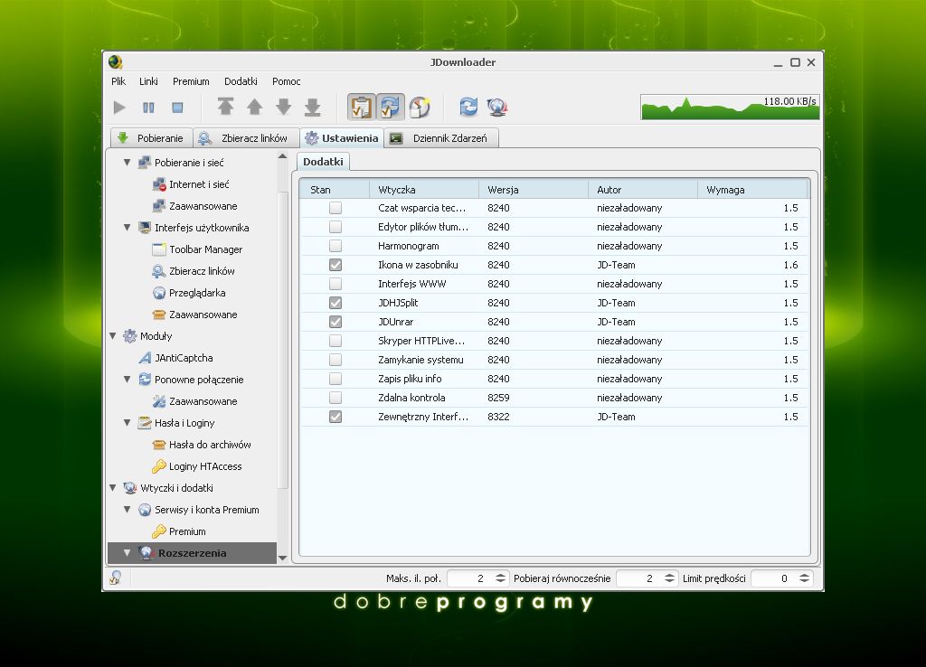Screen dimensions: 926x667
Task: Enable Zamykanie systemu checkbox
Action: [x=335, y=360]
